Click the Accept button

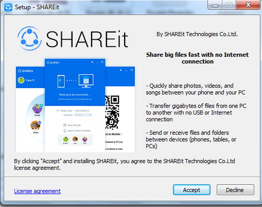pyautogui.click(x=191, y=190)
